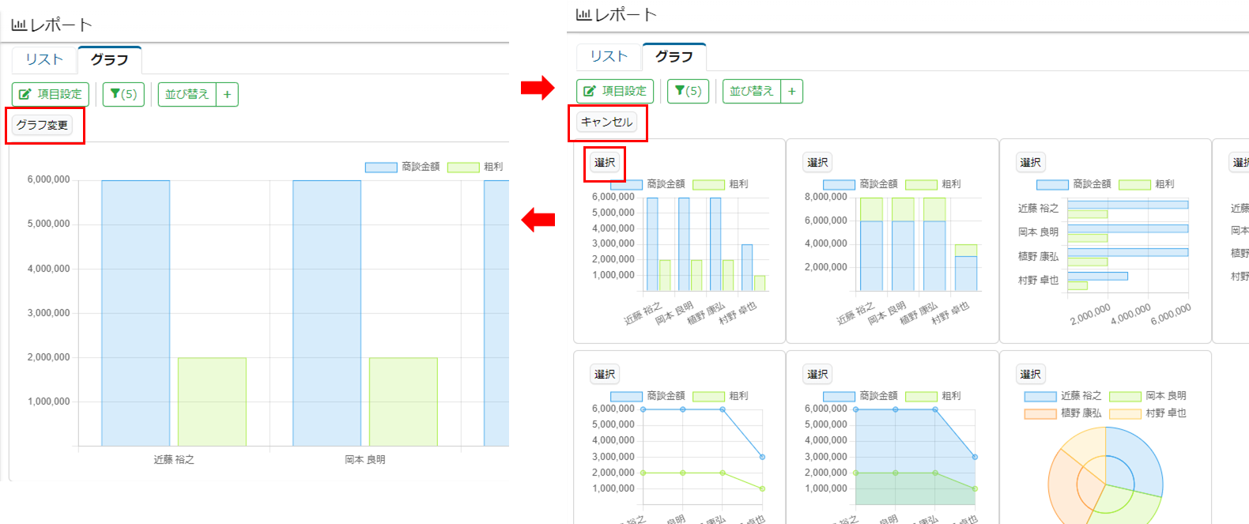Click chart icon beside right レポート heading
The width and height of the screenshot is (1249, 524).
coord(583,14)
